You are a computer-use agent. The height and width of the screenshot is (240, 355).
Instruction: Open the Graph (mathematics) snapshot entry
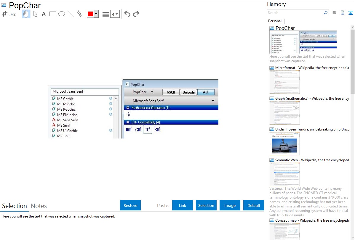(x=312, y=99)
